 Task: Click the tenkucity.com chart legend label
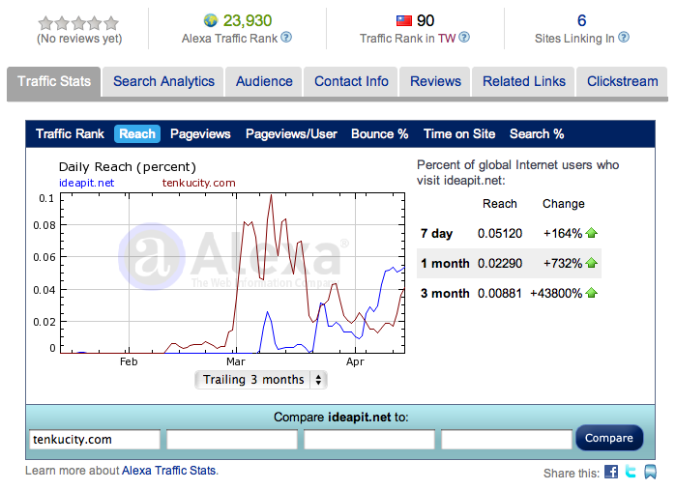pos(199,183)
